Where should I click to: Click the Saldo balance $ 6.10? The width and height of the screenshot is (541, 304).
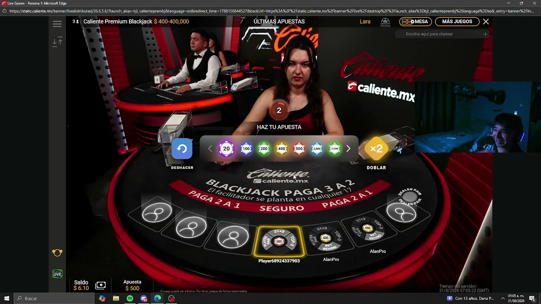(x=81, y=288)
